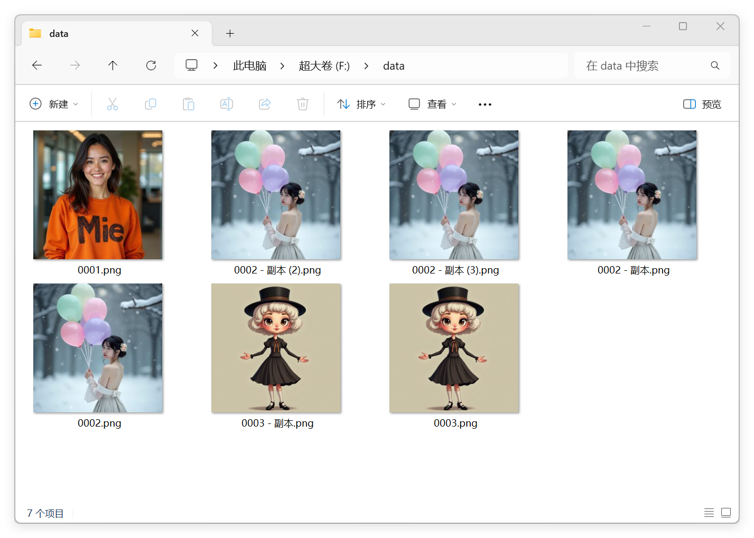Image resolution: width=754 pixels, height=538 pixels.
Task: Select the 0003.png thumbnail
Action: click(454, 348)
